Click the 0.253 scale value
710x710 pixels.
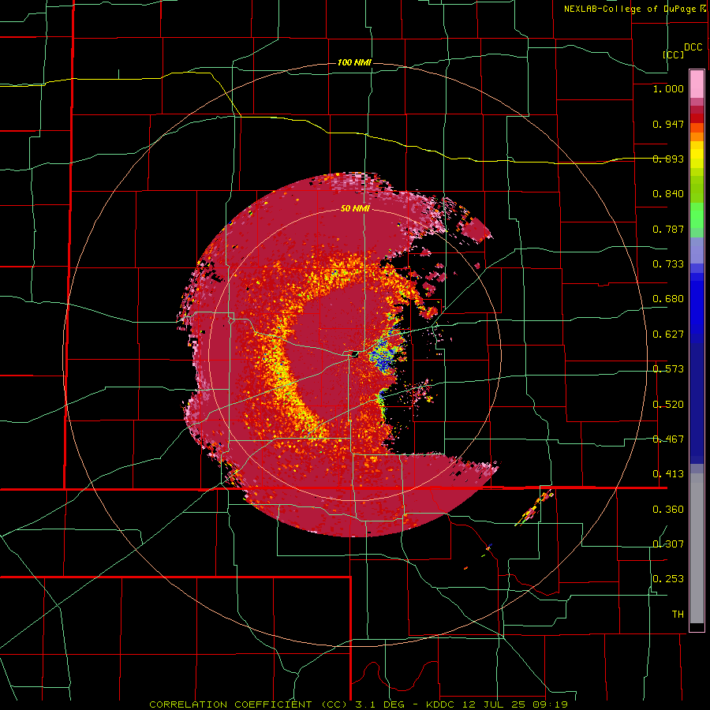tap(668, 579)
